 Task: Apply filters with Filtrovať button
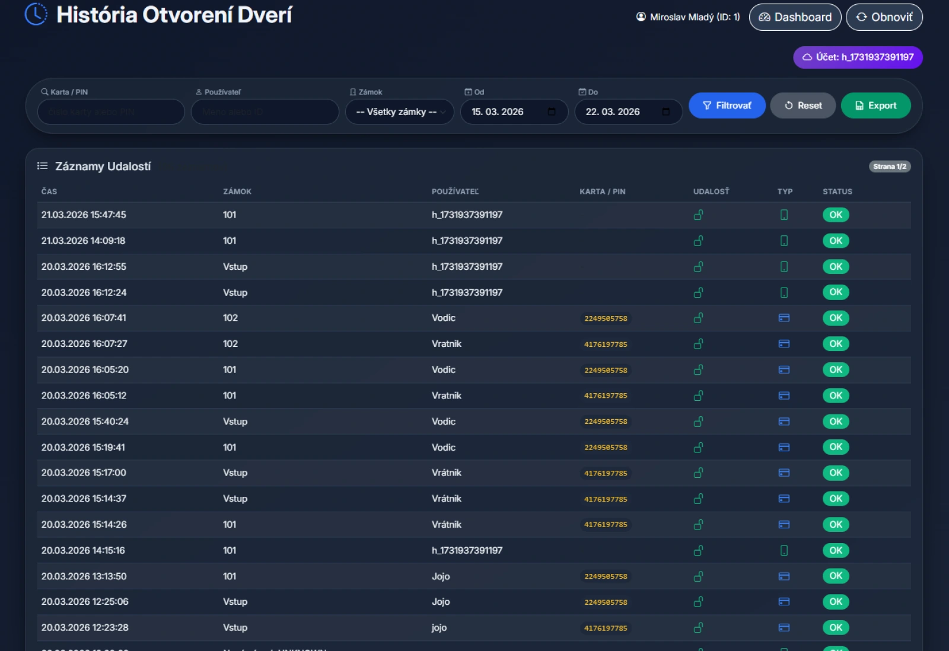(x=727, y=106)
